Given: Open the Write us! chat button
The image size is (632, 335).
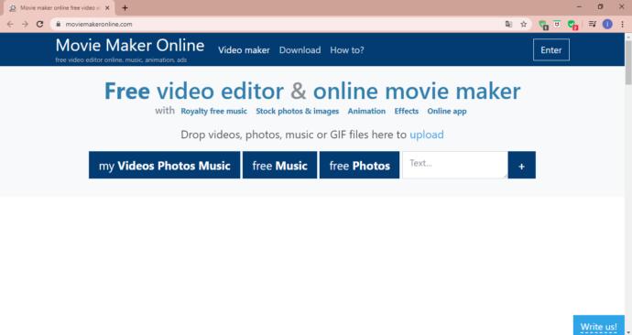Looking at the screenshot, I should pos(598,325).
